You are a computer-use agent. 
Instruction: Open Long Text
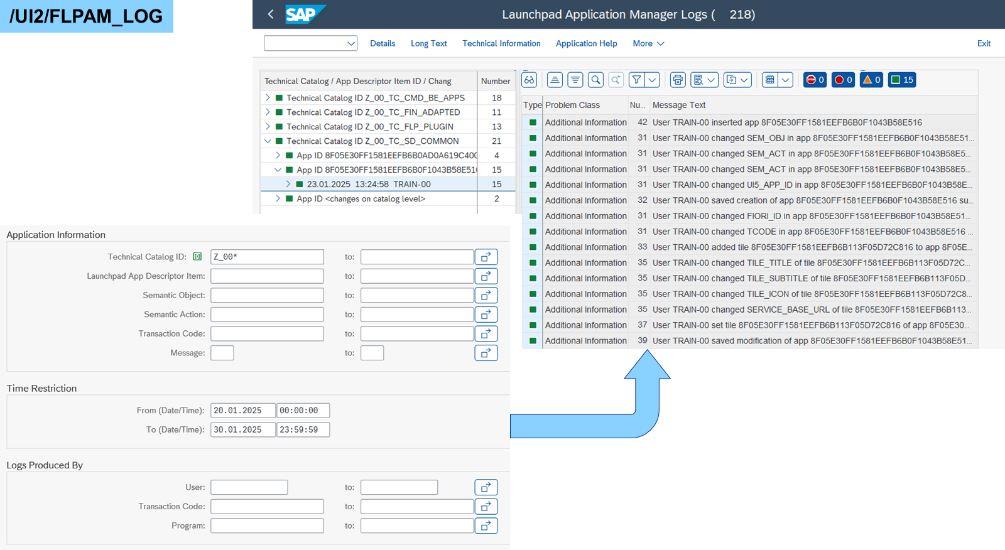click(x=429, y=43)
